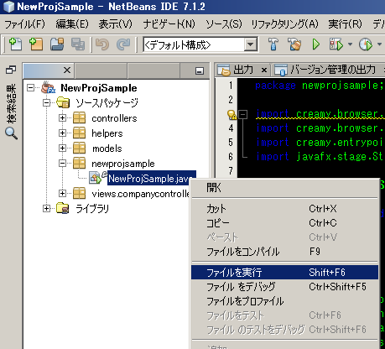This screenshot has width=385, height=349.
Task: Select 開く in the context menu
Action: pos(285,188)
